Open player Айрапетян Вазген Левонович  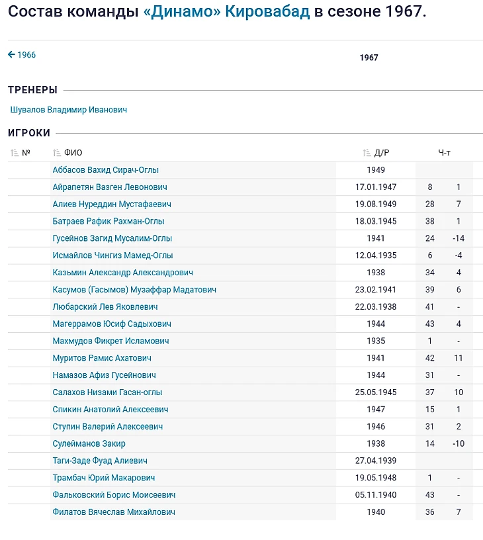[x=110, y=187]
